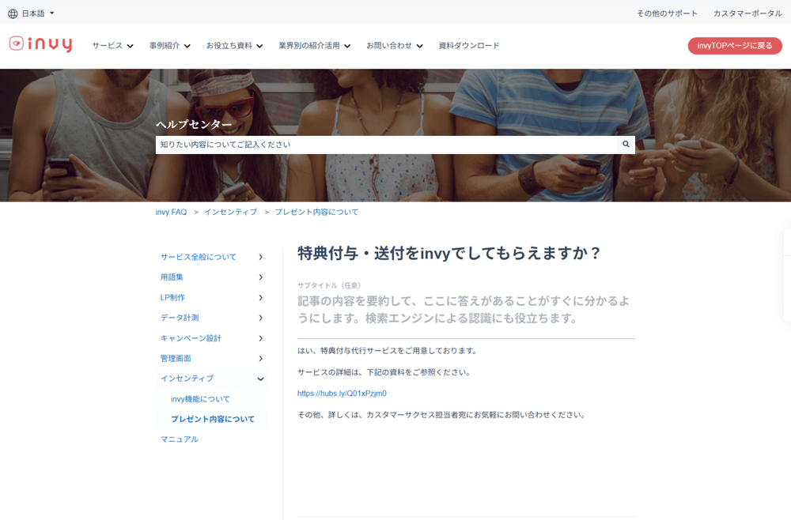Open the 日本語 language dropdown
Viewport: 791px width, 520px height.
pyautogui.click(x=38, y=13)
